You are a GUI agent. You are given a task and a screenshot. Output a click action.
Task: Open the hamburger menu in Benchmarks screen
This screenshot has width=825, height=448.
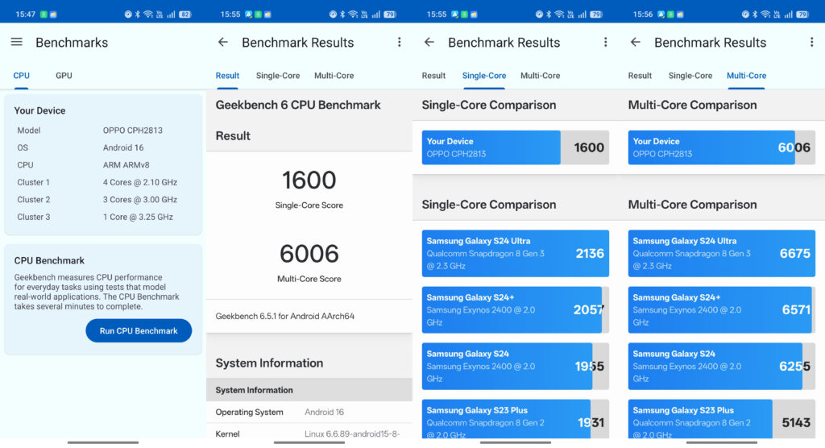coord(17,42)
